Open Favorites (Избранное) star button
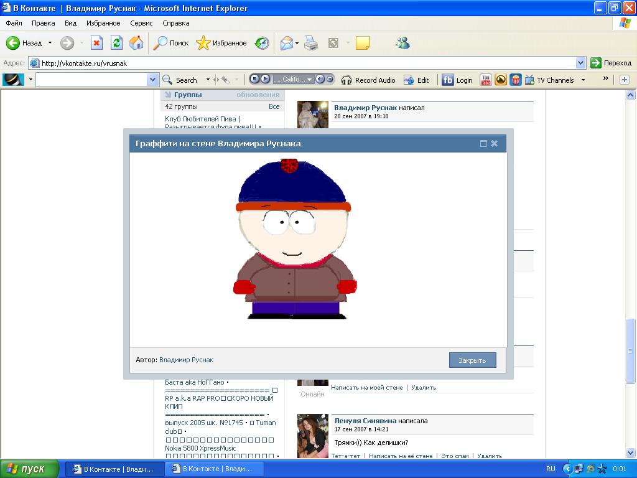Viewport: 637px width, 478px height. (221, 43)
